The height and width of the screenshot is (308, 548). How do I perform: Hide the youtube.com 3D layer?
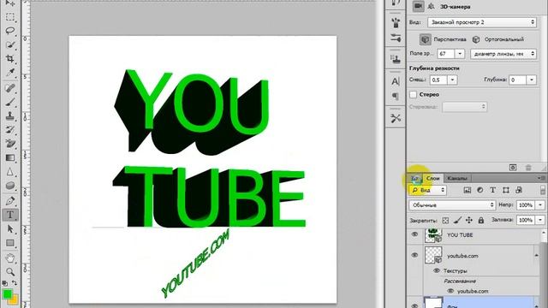click(x=414, y=255)
